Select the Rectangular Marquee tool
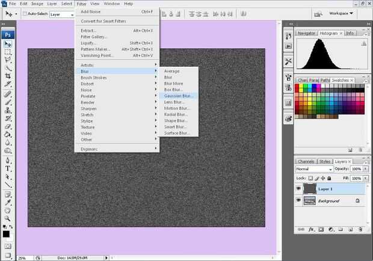 pos(8,52)
